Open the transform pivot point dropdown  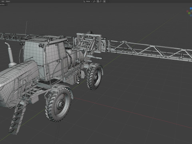[94, 1]
